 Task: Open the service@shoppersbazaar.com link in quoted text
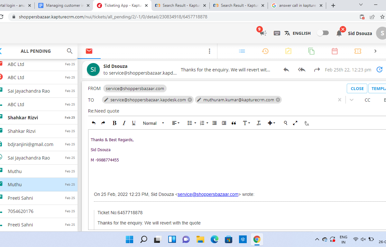(x=208, y=194)
